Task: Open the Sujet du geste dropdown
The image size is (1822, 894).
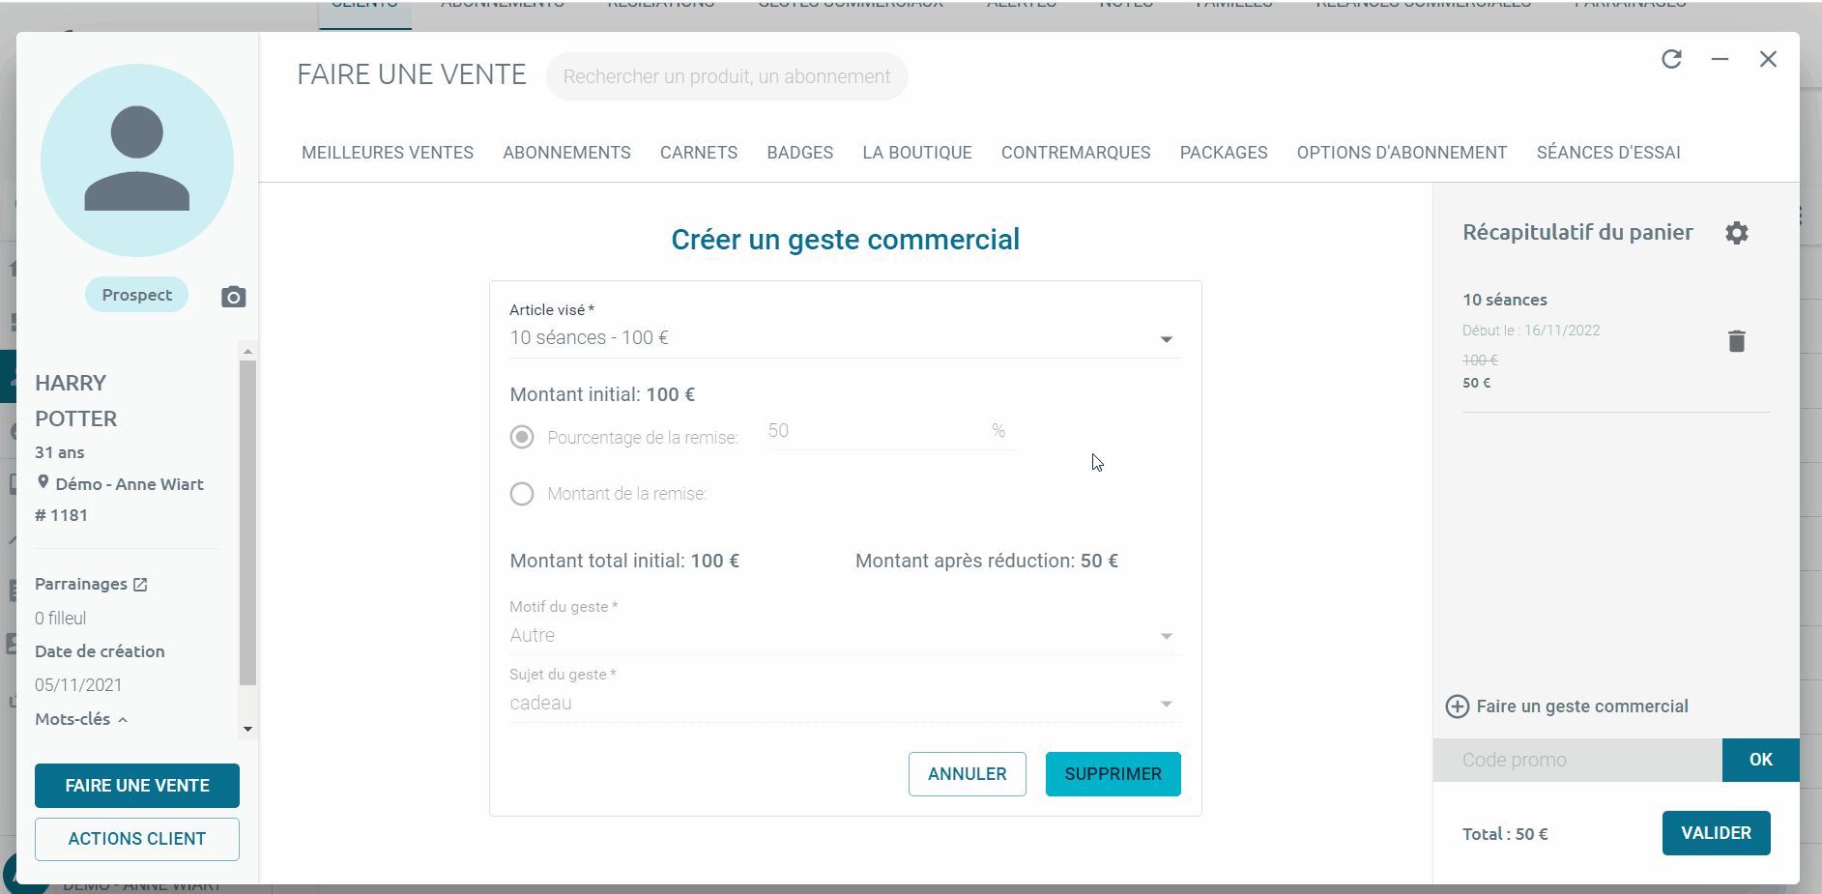Action: [845, 704]
